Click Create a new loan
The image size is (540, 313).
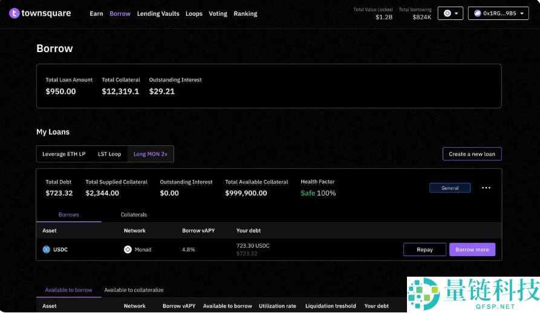[x=472, y=154]
